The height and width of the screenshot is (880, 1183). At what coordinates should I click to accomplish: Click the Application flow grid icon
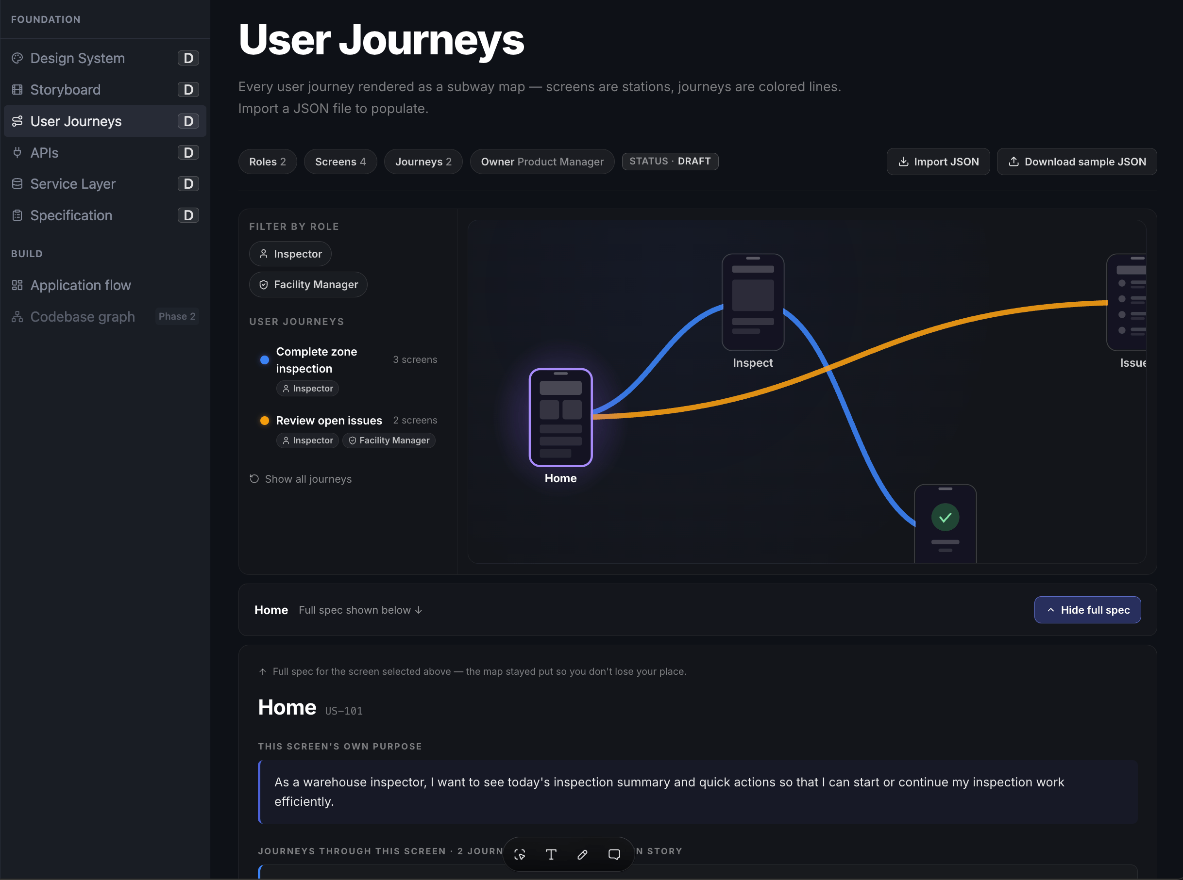17,285
